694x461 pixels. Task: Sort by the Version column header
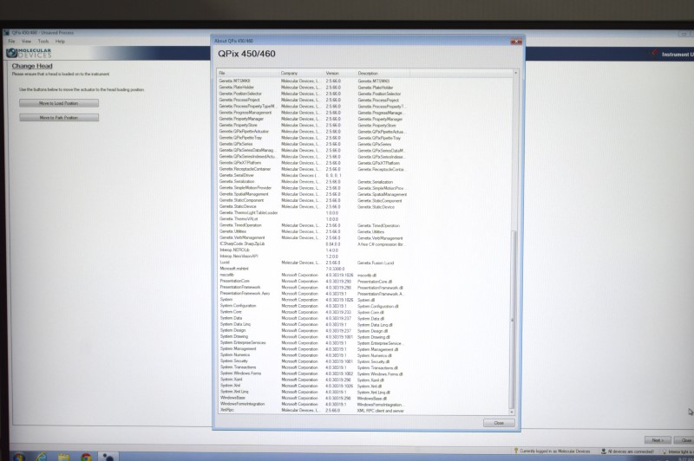[340, 73]
